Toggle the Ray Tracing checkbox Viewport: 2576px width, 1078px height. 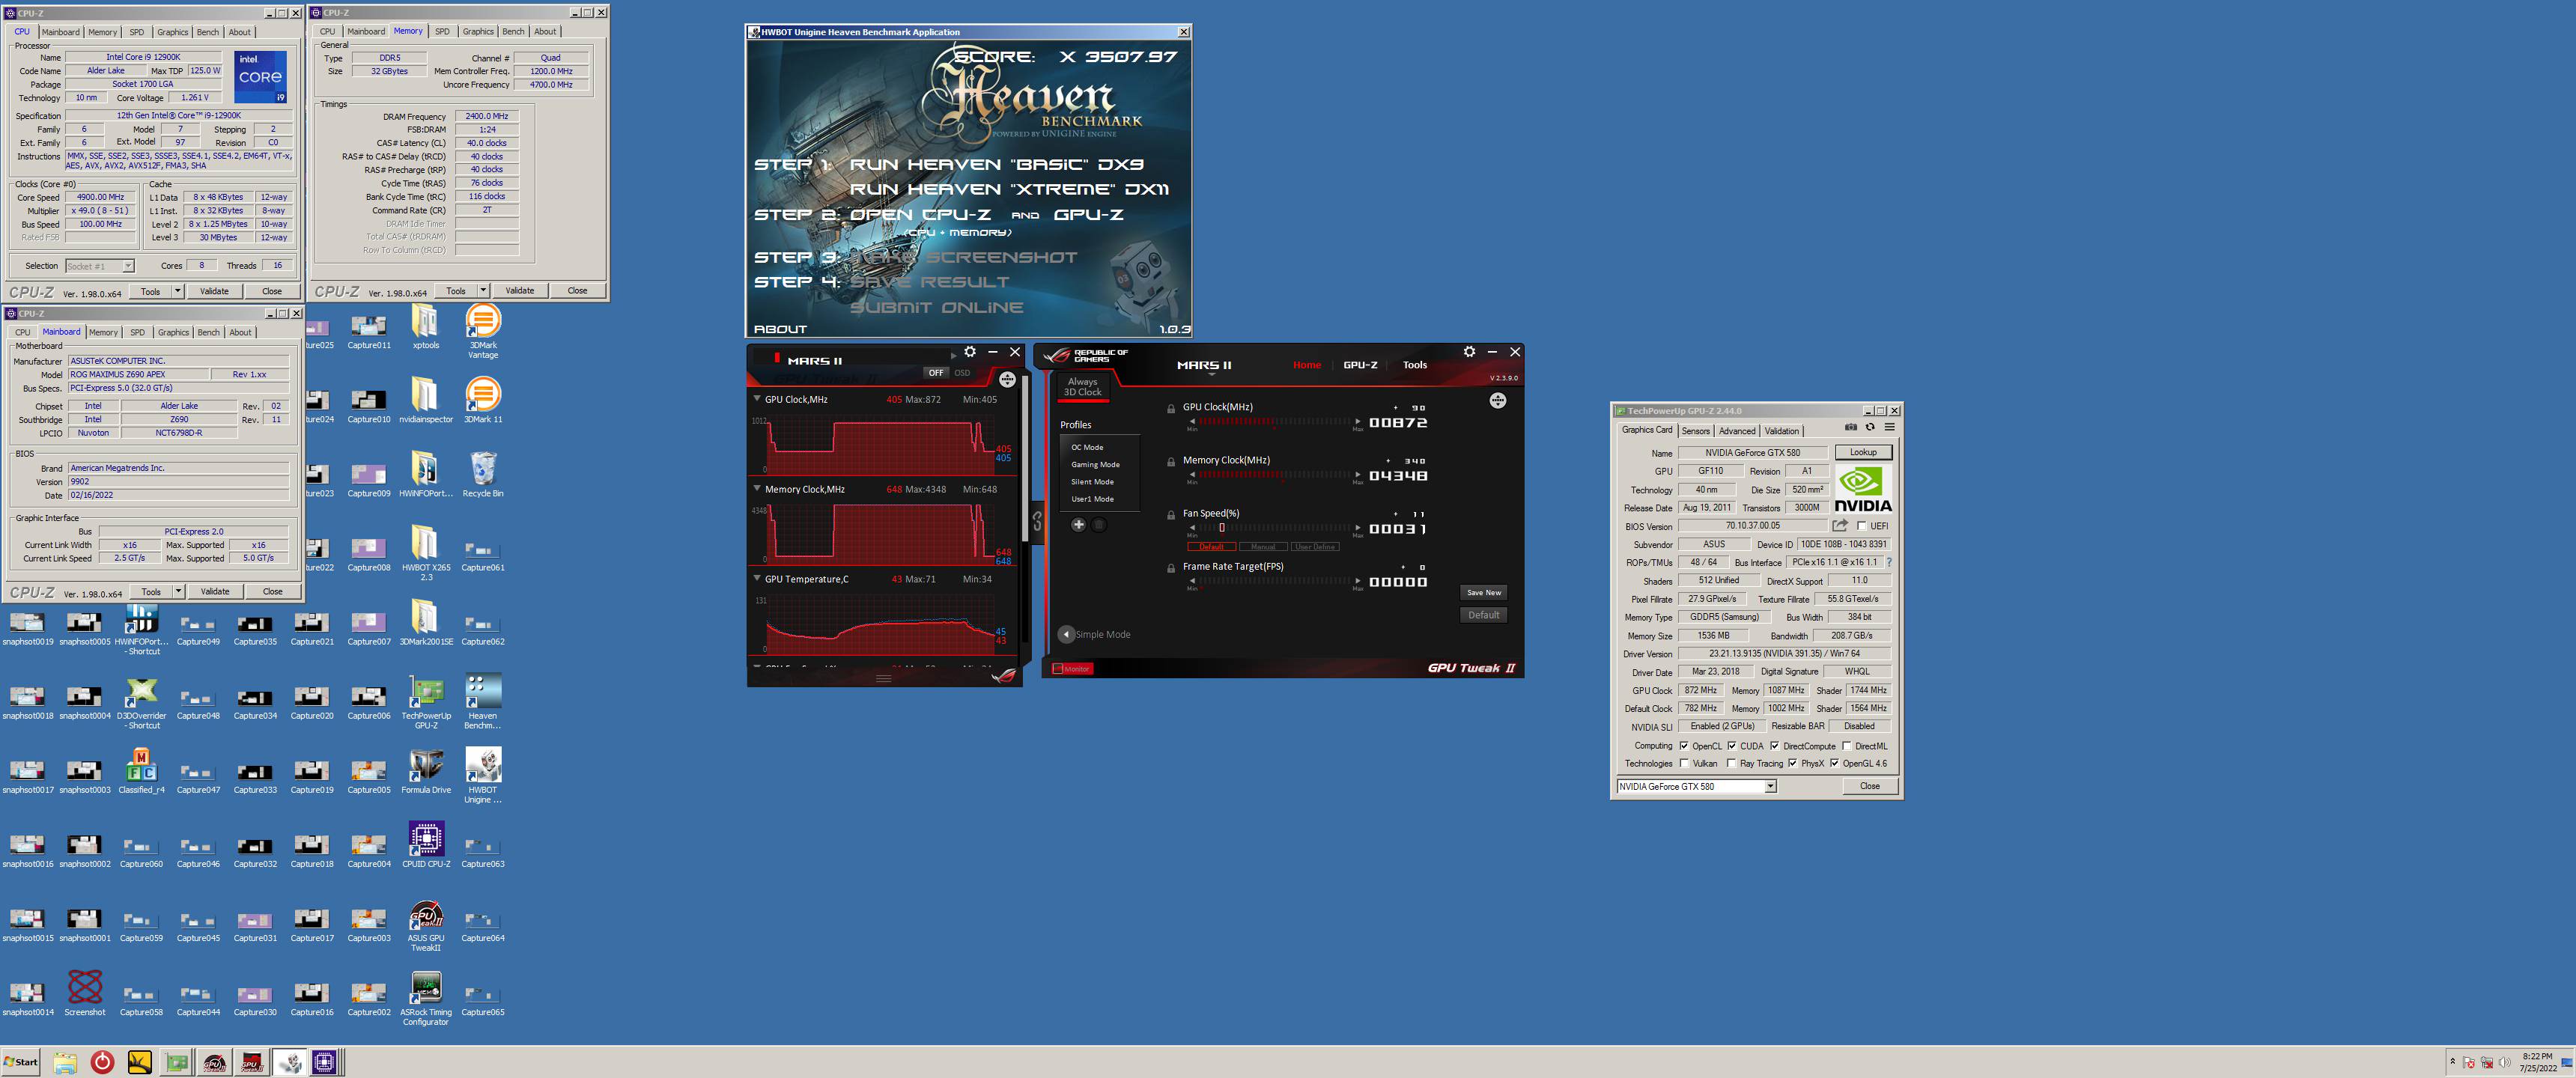[1731, 763]
